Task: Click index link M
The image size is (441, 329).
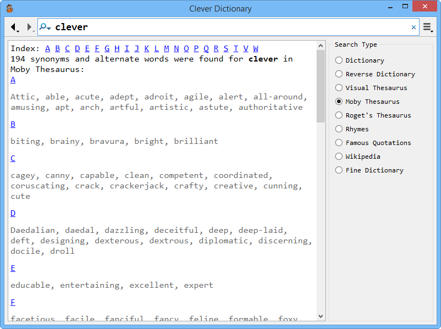Action: [x=166, y=48]
